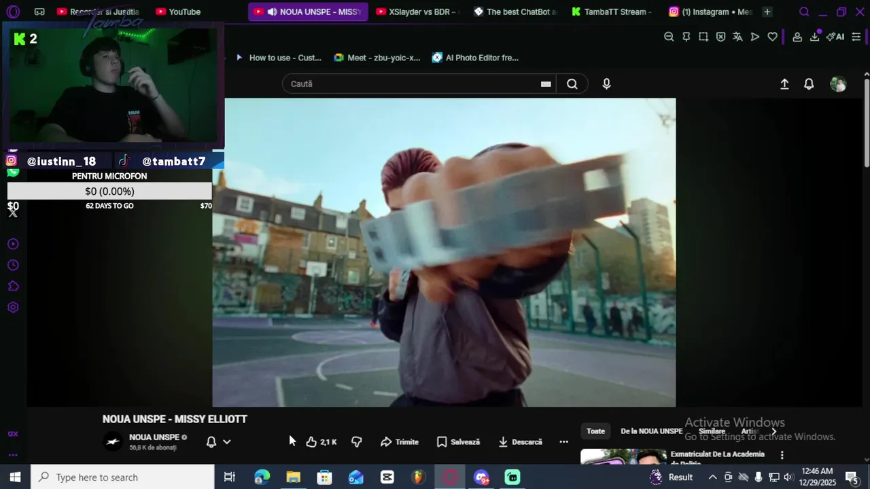The width and height of the screenshot is (870, 489).
Task: Open the Exmatriculat De La Academia video thumbnail
Action: point(623,456)
